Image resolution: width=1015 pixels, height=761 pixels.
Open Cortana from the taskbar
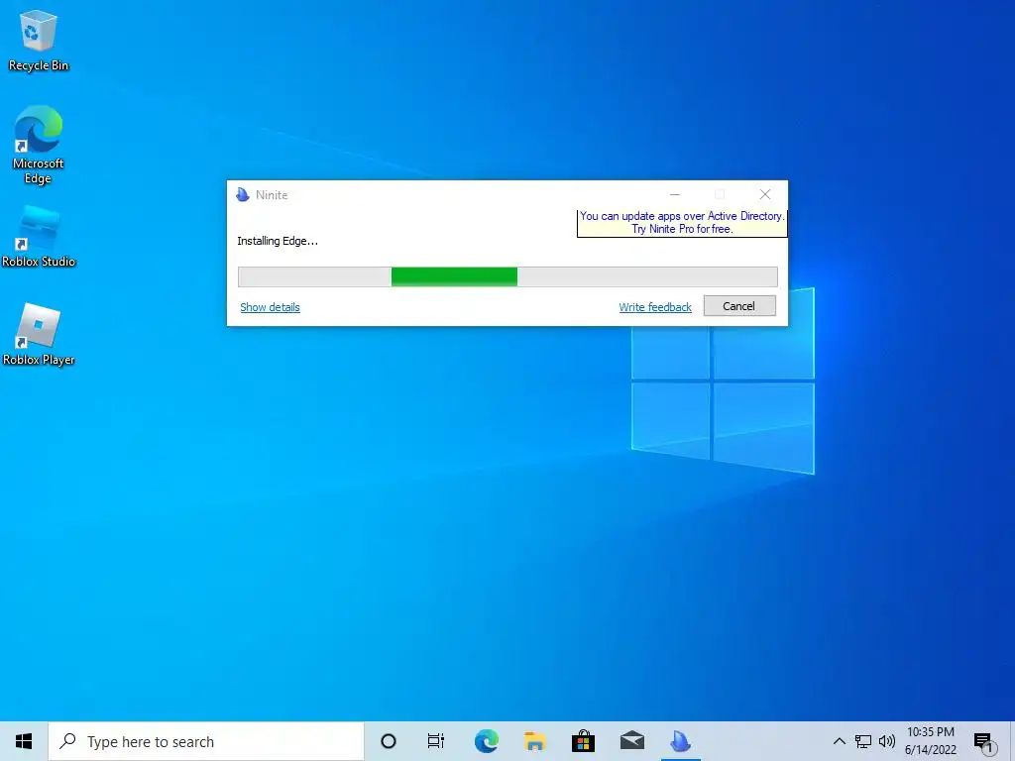(389, 741)
